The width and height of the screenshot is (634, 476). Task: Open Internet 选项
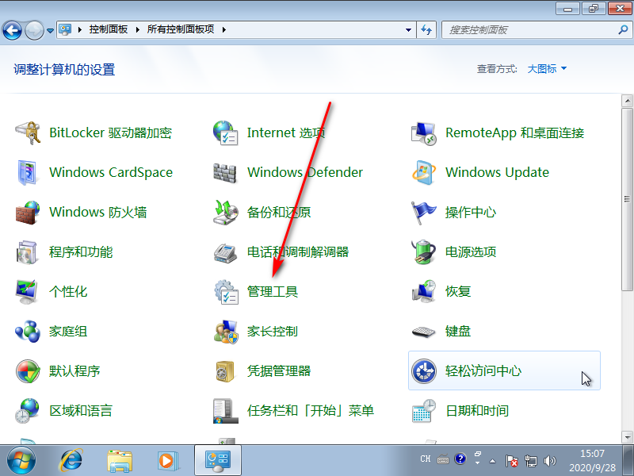pyautogui.click(x=287, y=132)
